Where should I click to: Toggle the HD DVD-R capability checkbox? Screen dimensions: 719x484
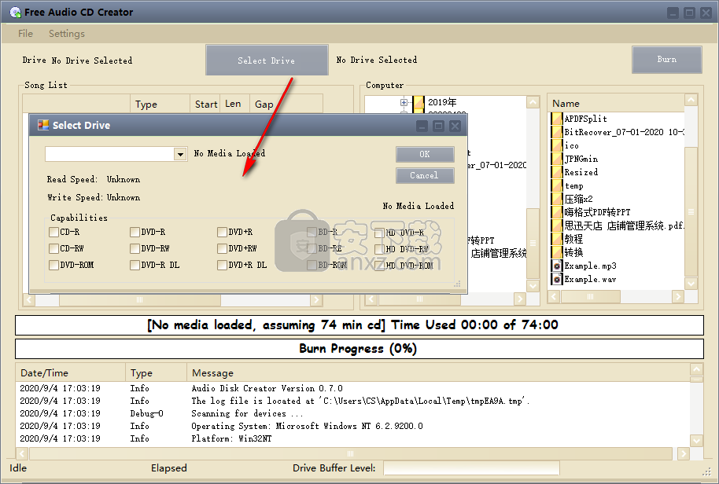[x=379, y=233]
